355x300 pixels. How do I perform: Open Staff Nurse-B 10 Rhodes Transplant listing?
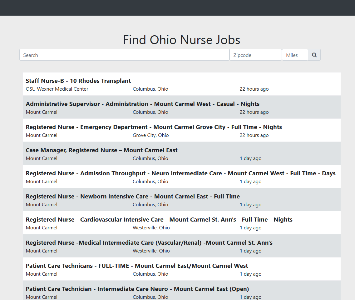[x=78, y=81]
